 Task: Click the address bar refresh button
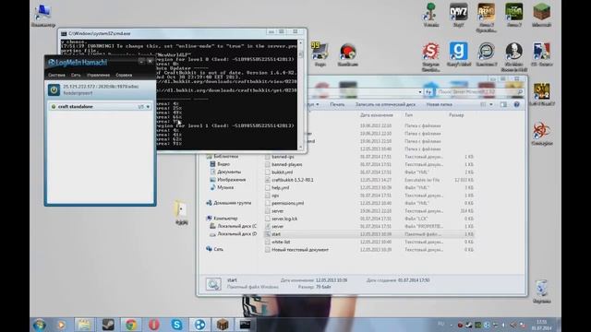[x=428, y=92]
